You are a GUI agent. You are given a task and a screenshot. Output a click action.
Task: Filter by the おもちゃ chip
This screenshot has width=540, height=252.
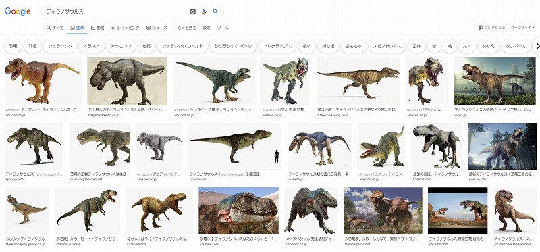354,46
